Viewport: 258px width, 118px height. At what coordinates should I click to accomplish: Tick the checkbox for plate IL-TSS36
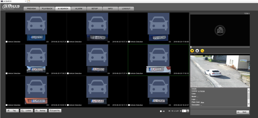(x=129, y=73)
